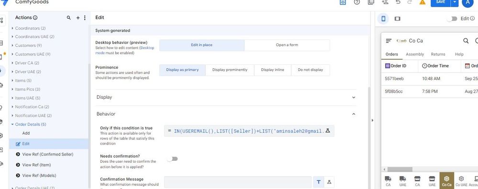Image resolution: width=478 pixels, height=189 pixels.
Task: Open the preview app eye icon
Action: [x=343, y=2]
